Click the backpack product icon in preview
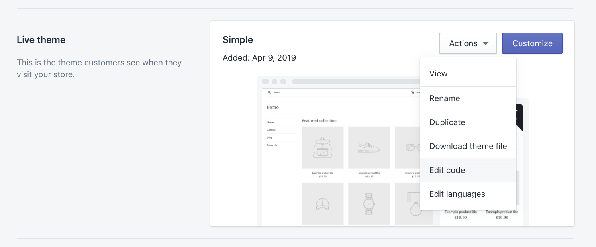Viewport: 596px width, 247px height. 323,147
